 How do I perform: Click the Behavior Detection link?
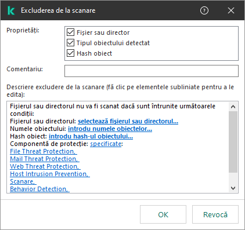point(39,189)
